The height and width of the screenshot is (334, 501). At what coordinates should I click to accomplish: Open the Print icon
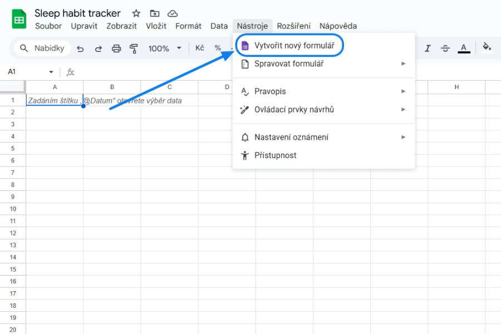click(116, 48)
